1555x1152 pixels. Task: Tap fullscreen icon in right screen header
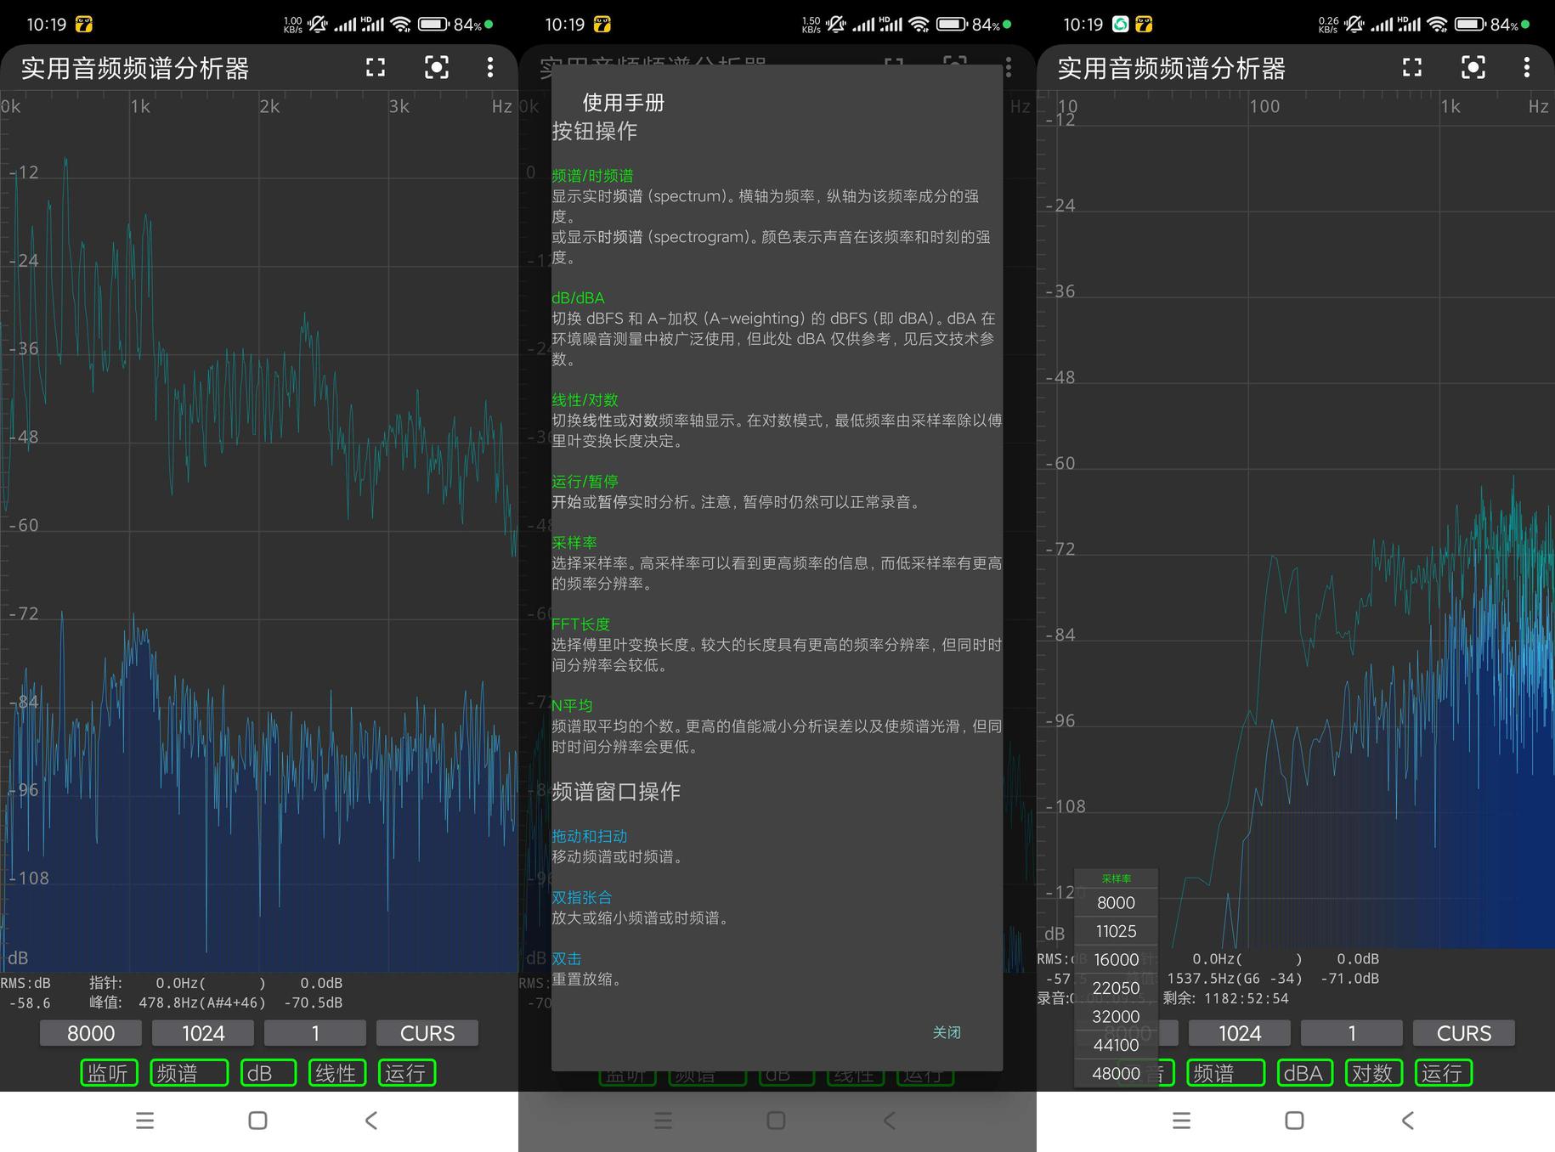coord(1412,68)
